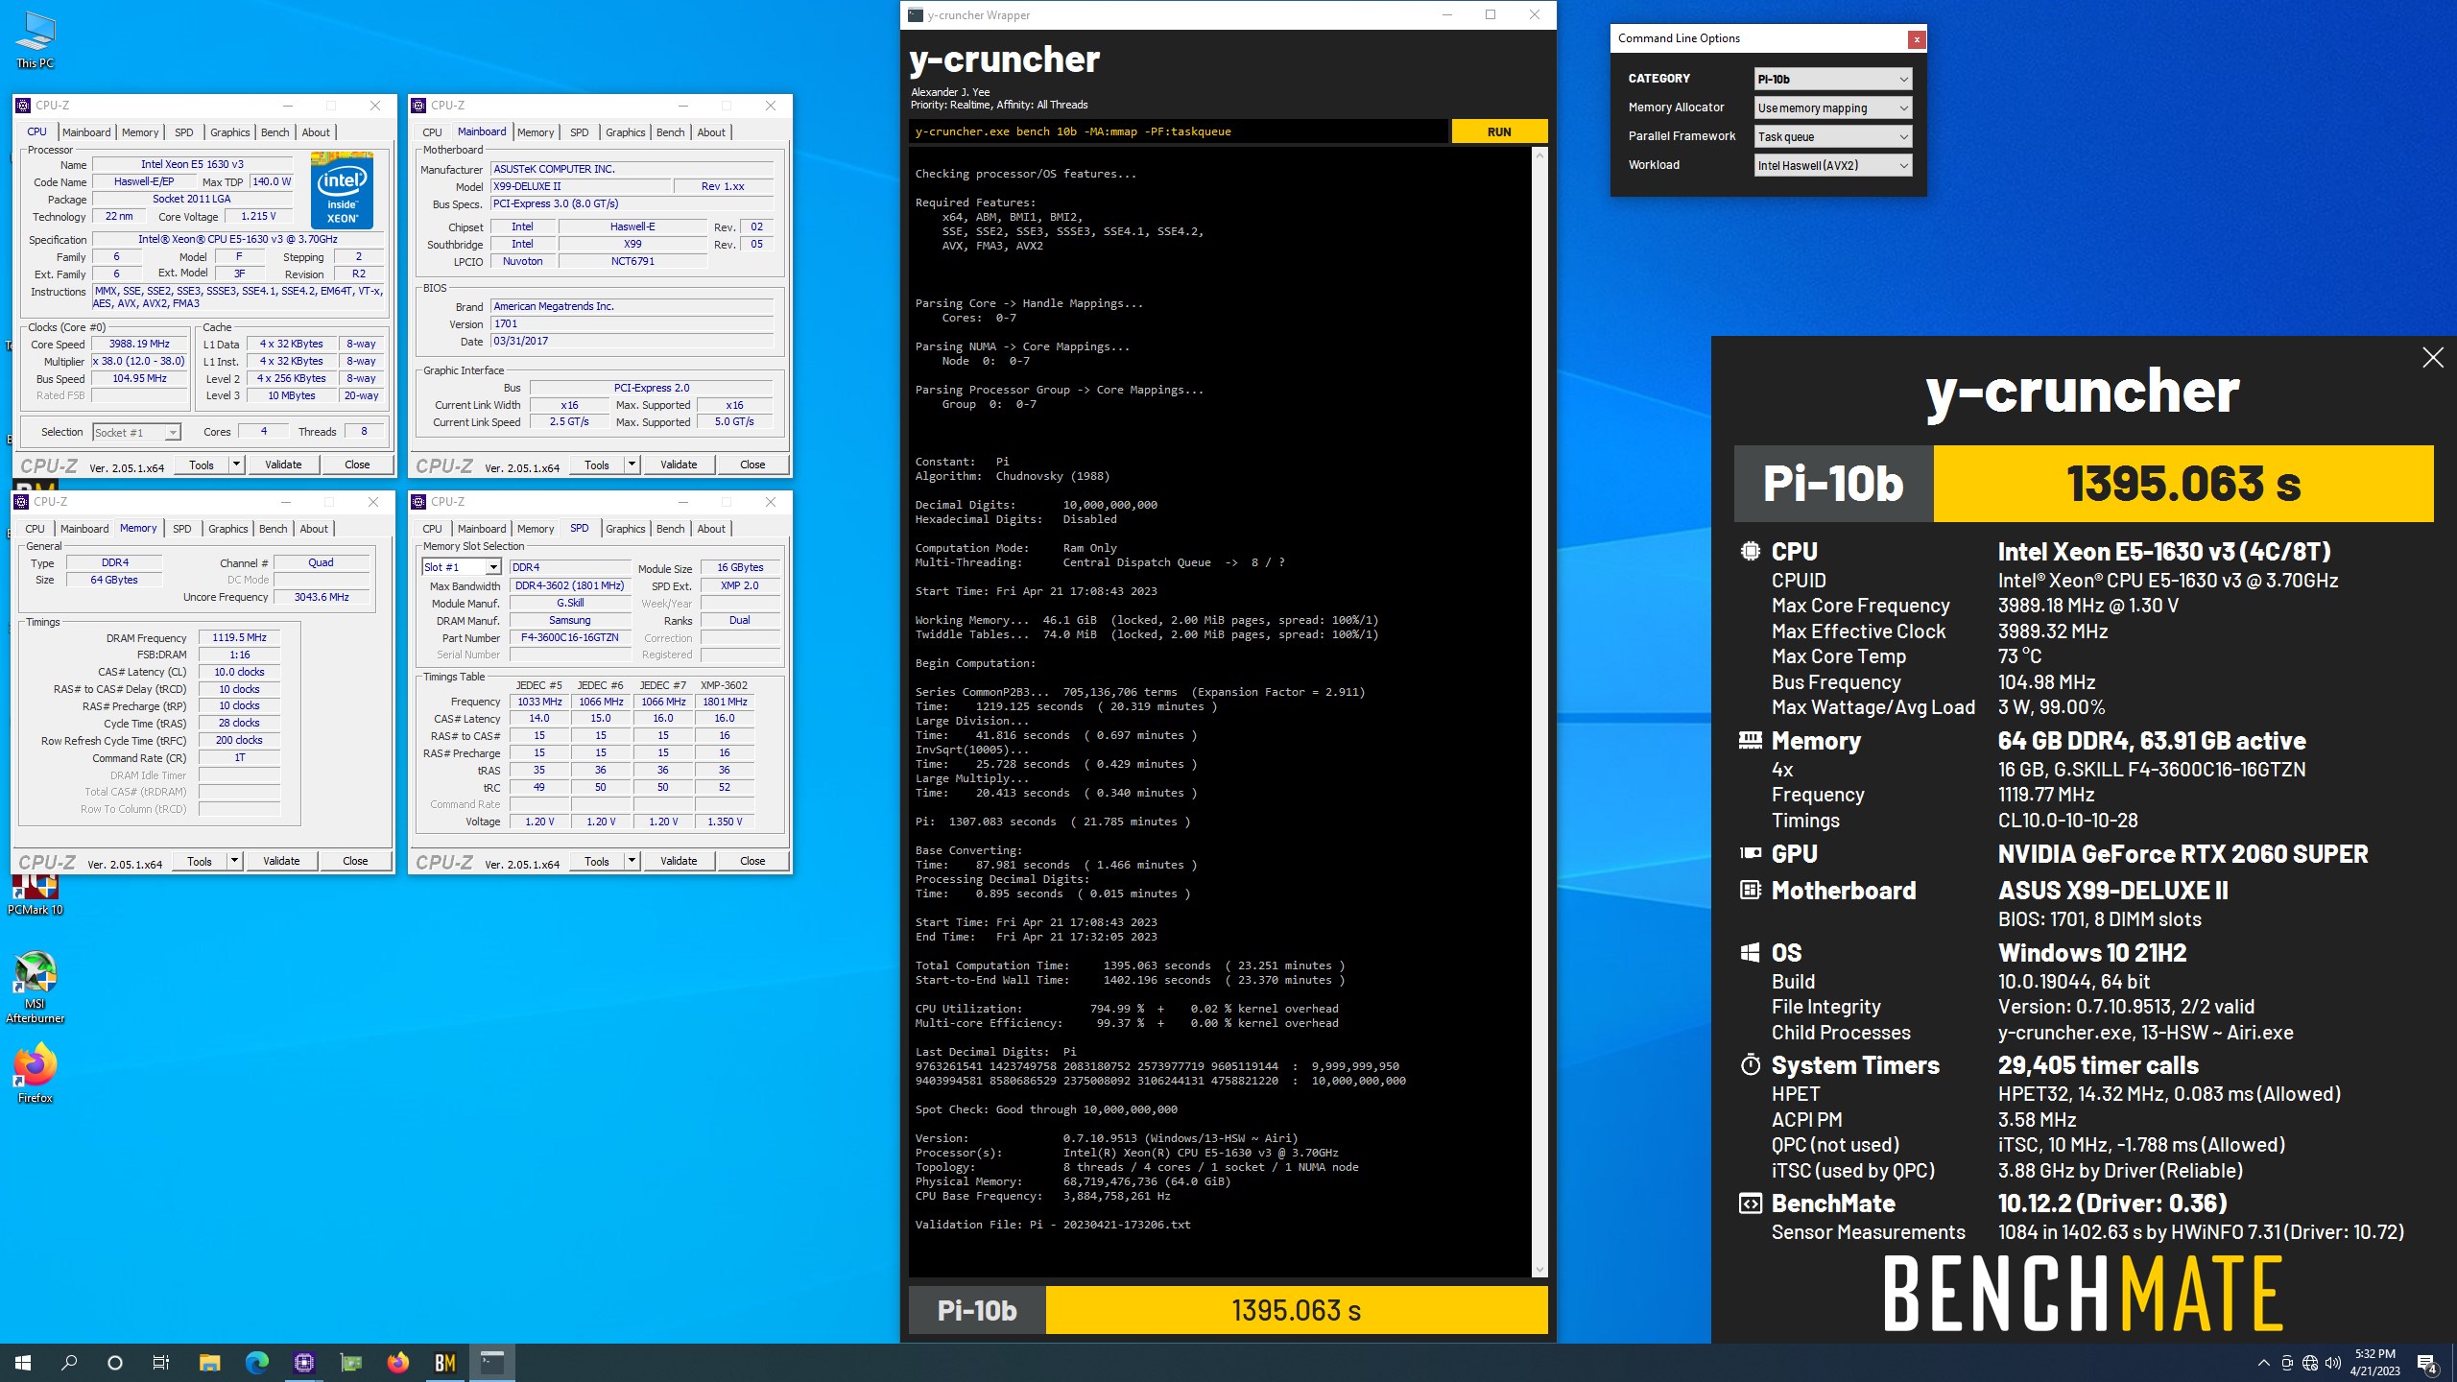Open Parallel Framework Task queue dropdown
Image resolution: width=2457 pixels, height=1382 pixels.
click(x=1833, y=136)
